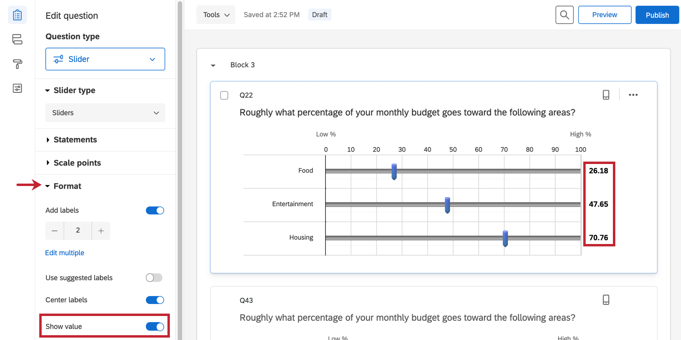
Task: Open Look and feel paint roller icon
Action: [17, 64]
